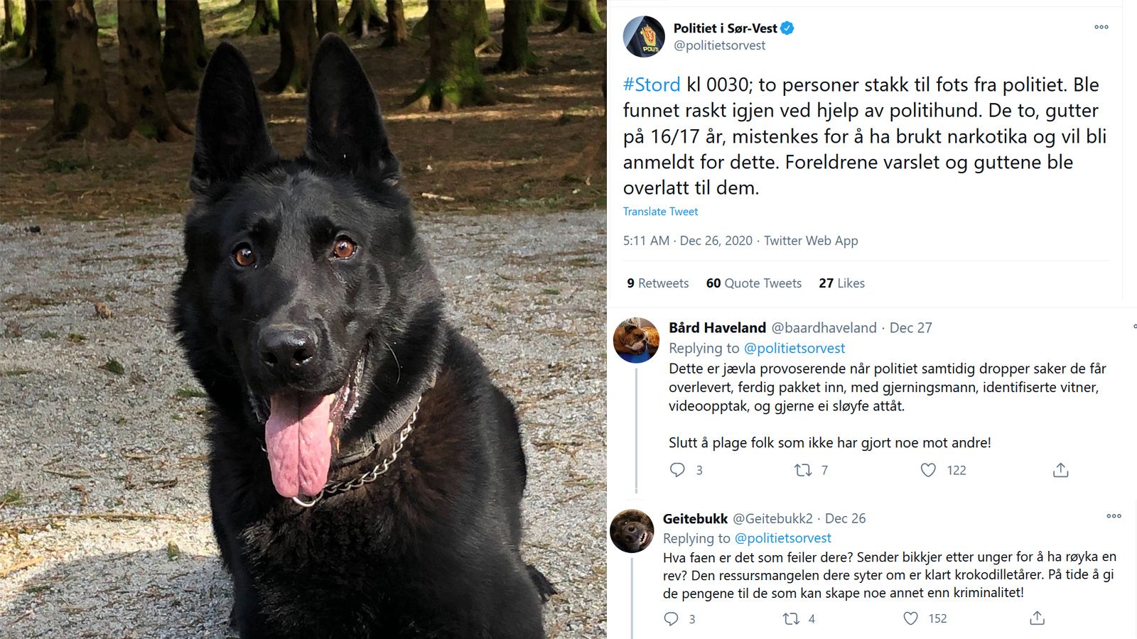Open @politietsorvest mention in Geitebukk's reply
Image resolution: width=1137 pixels, height=639 pixels.
pos(782,538)
